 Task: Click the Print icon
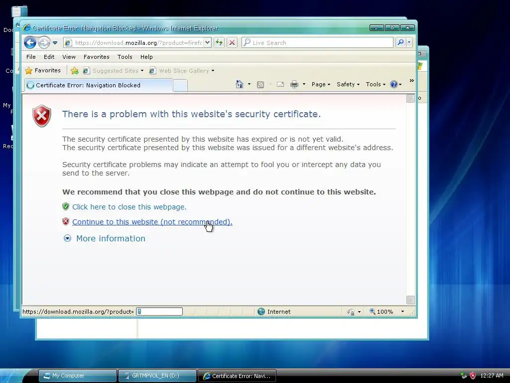pyautogui.click(x=294, y=84)
